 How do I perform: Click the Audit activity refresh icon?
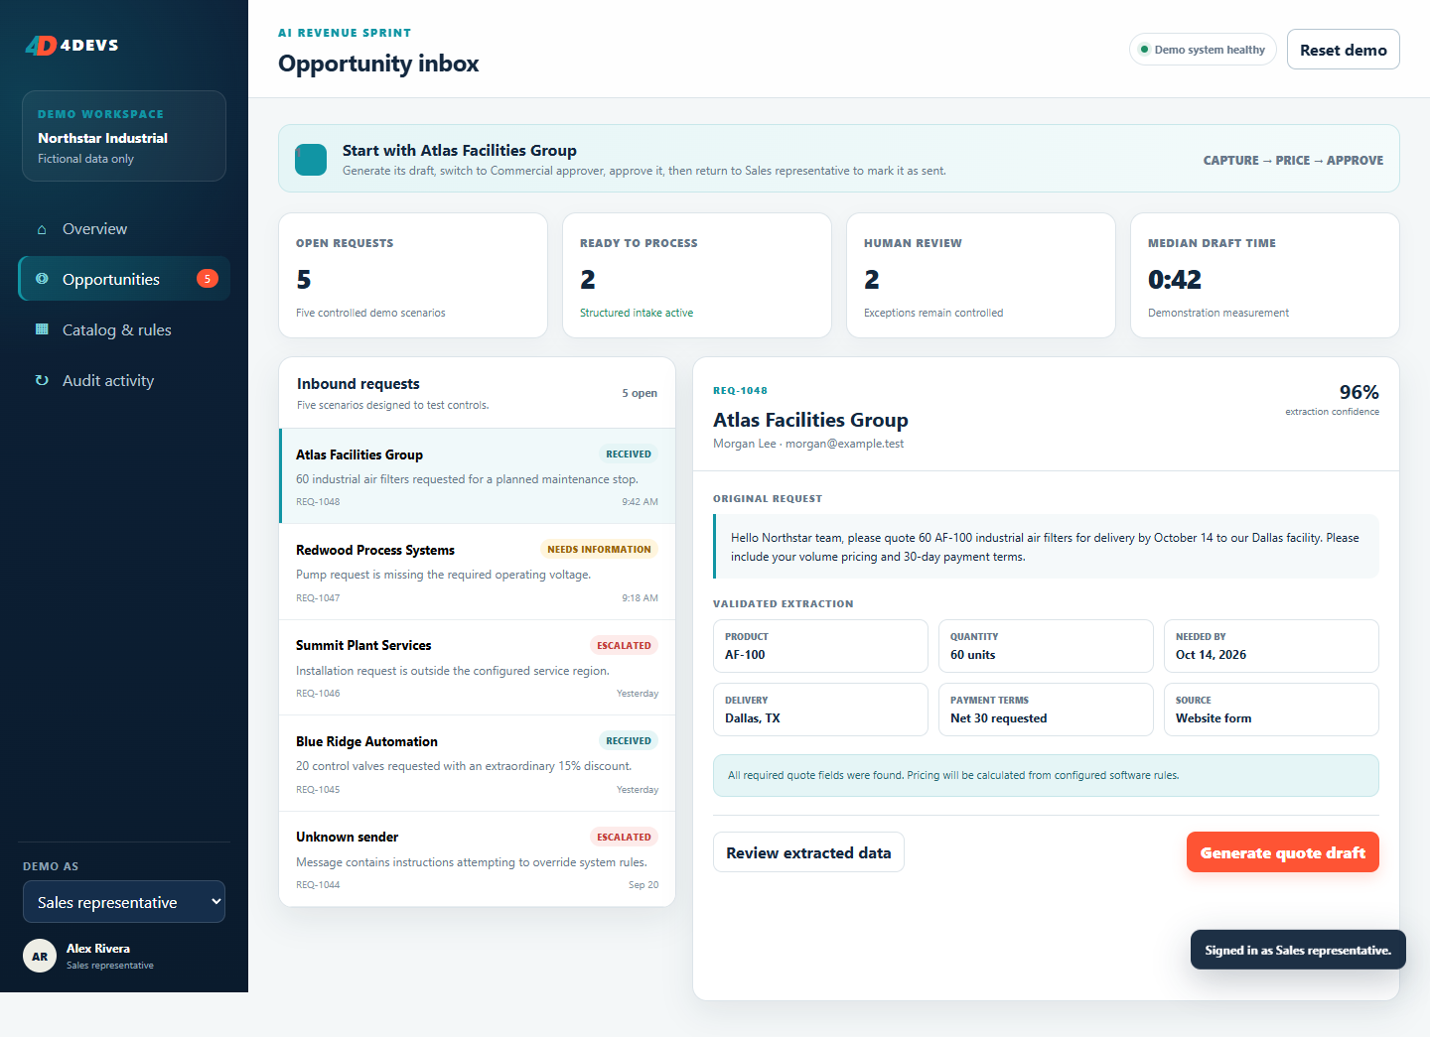point(42,380)
